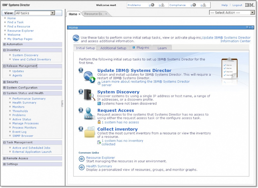The image size is (258, 188).
Task: Click the Compliance critical count icon
Action: (x=194, y=5)
